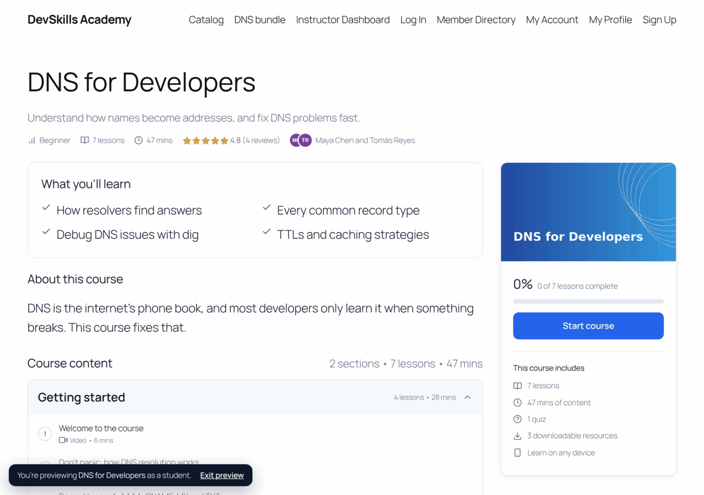Click the 4.8 (4 reviews) rating text
704x495 pixels.
click(x=255, y=140)
